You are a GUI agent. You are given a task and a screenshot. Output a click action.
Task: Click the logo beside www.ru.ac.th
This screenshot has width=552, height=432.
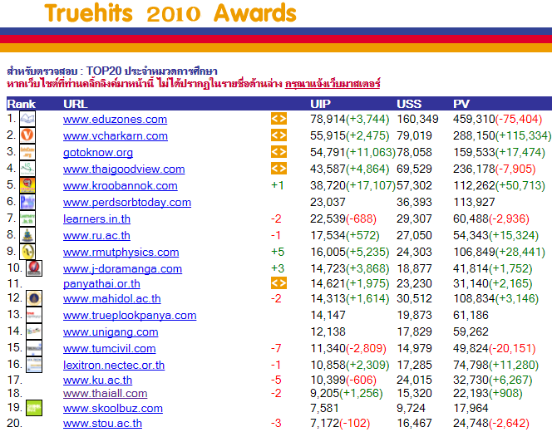tap(27, 235)
